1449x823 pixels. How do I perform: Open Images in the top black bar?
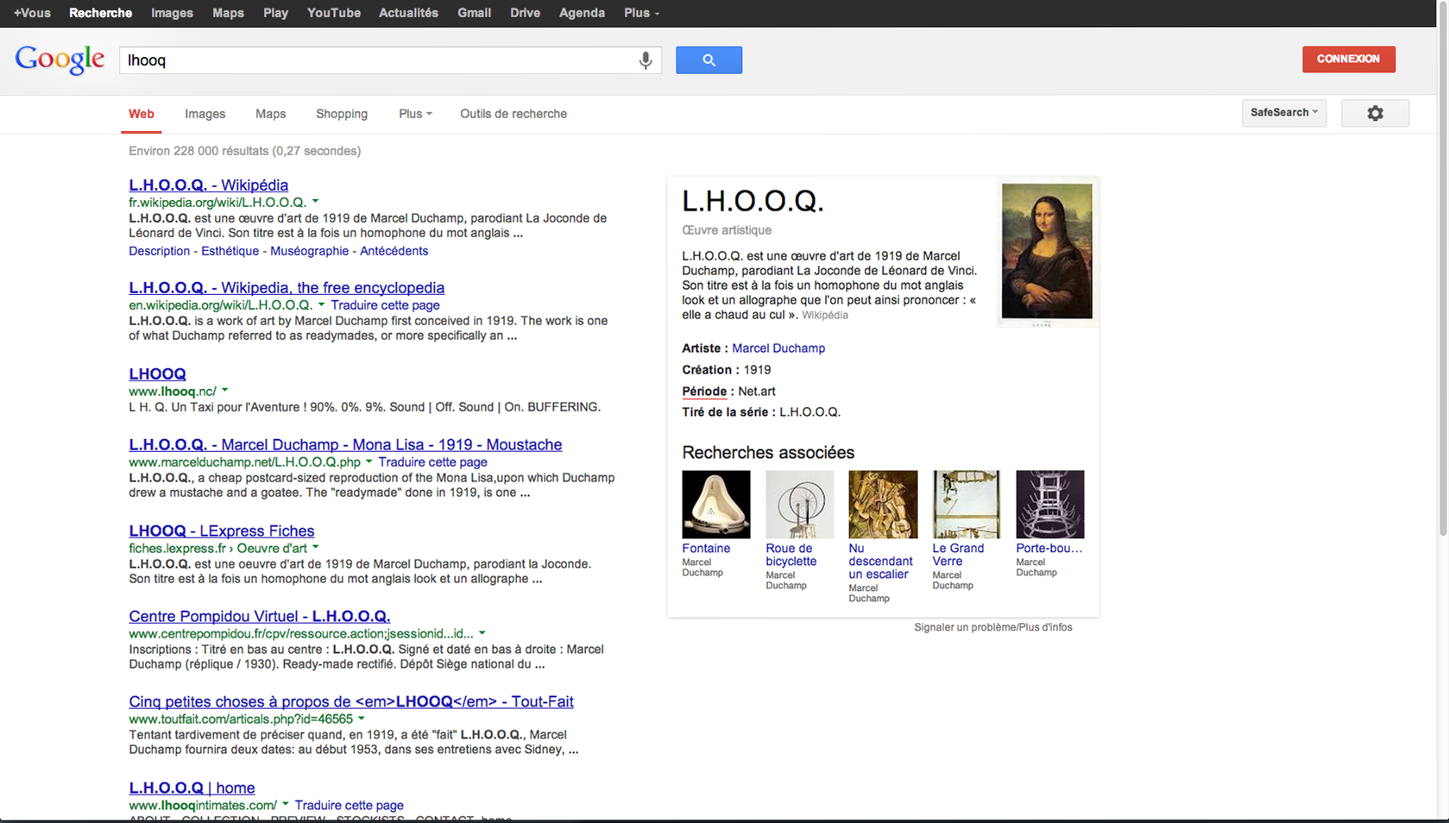coord(172,13)
